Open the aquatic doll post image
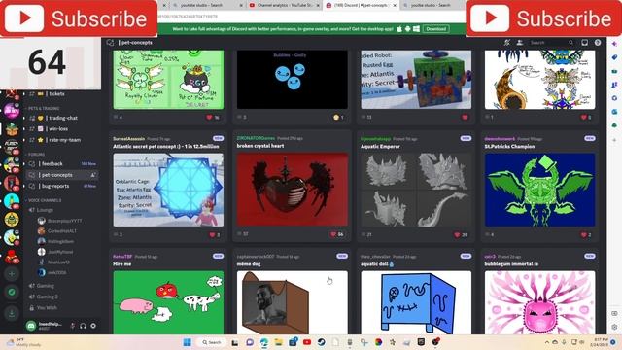The image size is (622, 350). pos(416,302)
